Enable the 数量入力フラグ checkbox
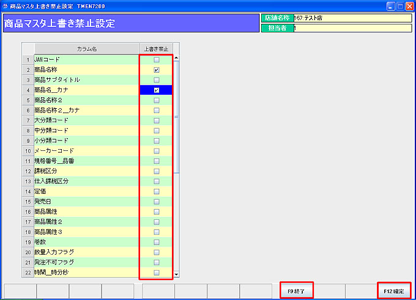Image resolution: width=416 pixels, height=300 pixels. point(157,252)
